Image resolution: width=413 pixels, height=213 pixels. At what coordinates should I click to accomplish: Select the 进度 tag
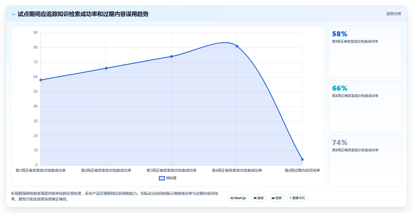277,198
